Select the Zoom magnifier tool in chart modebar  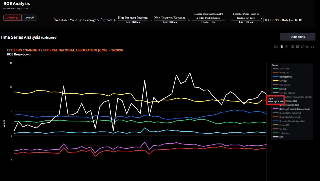pyautogui.click(x=282, y=47)
